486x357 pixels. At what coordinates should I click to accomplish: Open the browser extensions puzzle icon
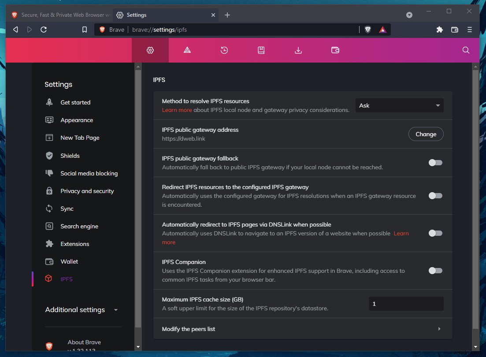[439, 30]
